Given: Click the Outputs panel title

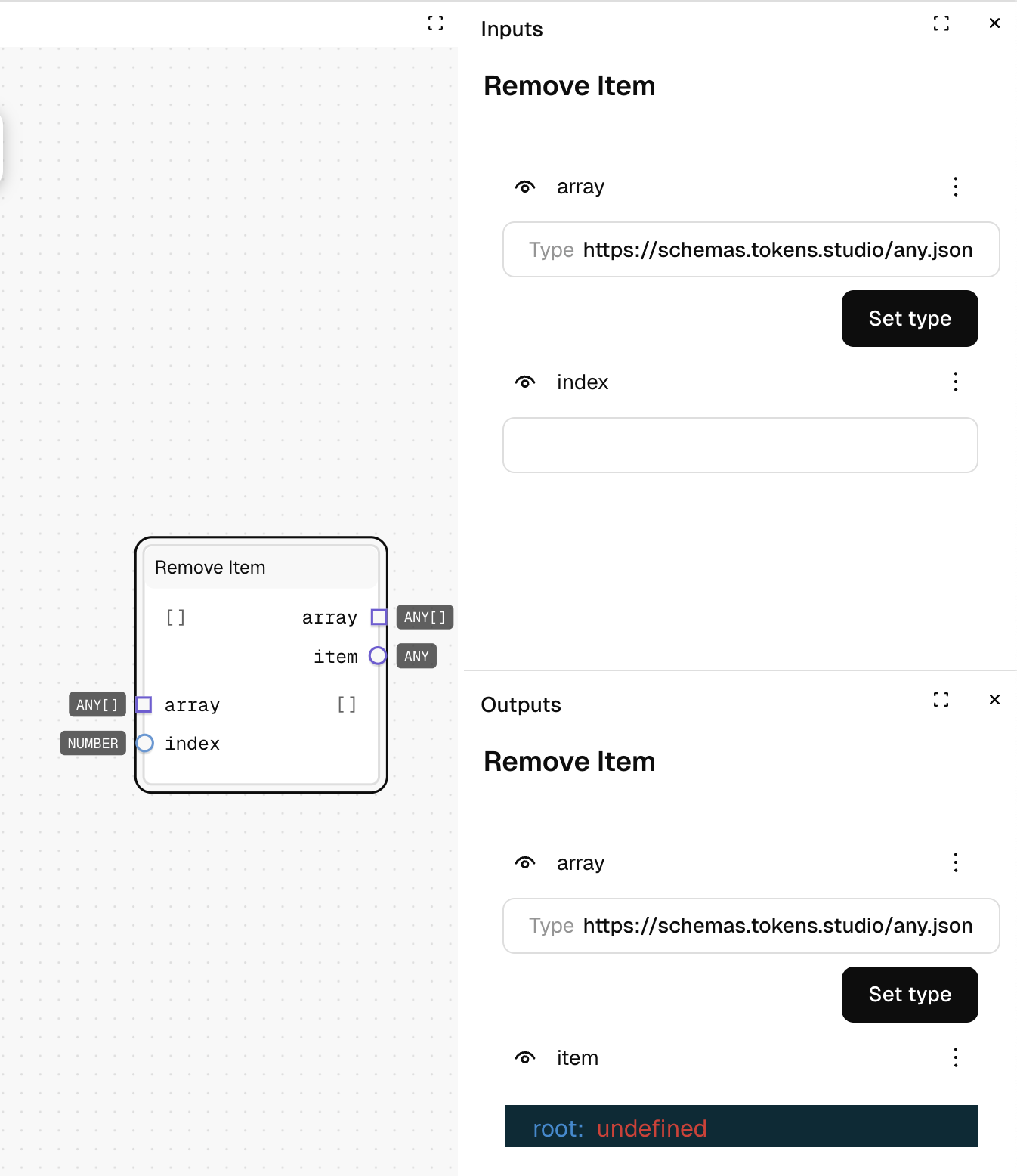Looking at the screenshot, I should (521, 704).
